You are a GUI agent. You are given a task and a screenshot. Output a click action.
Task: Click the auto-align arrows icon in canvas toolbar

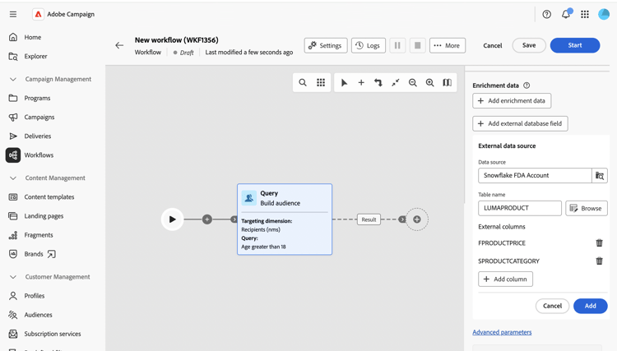378,82
